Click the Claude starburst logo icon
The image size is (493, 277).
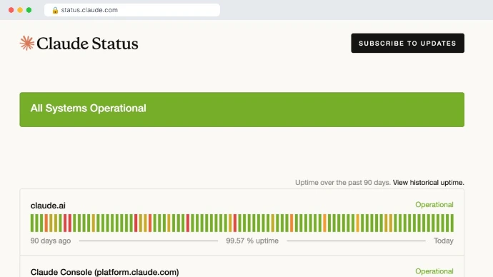[27, 43]
